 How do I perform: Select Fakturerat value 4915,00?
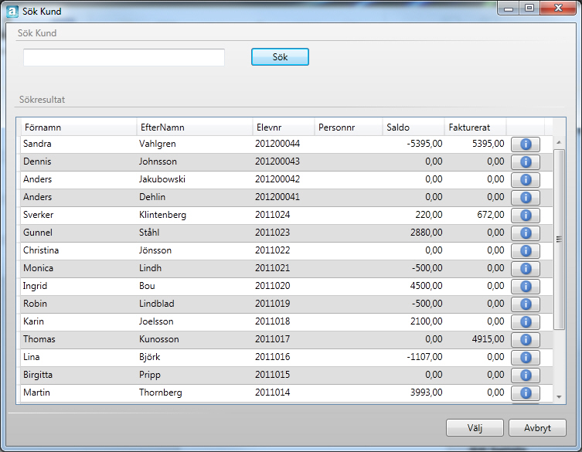click(488, 339)
